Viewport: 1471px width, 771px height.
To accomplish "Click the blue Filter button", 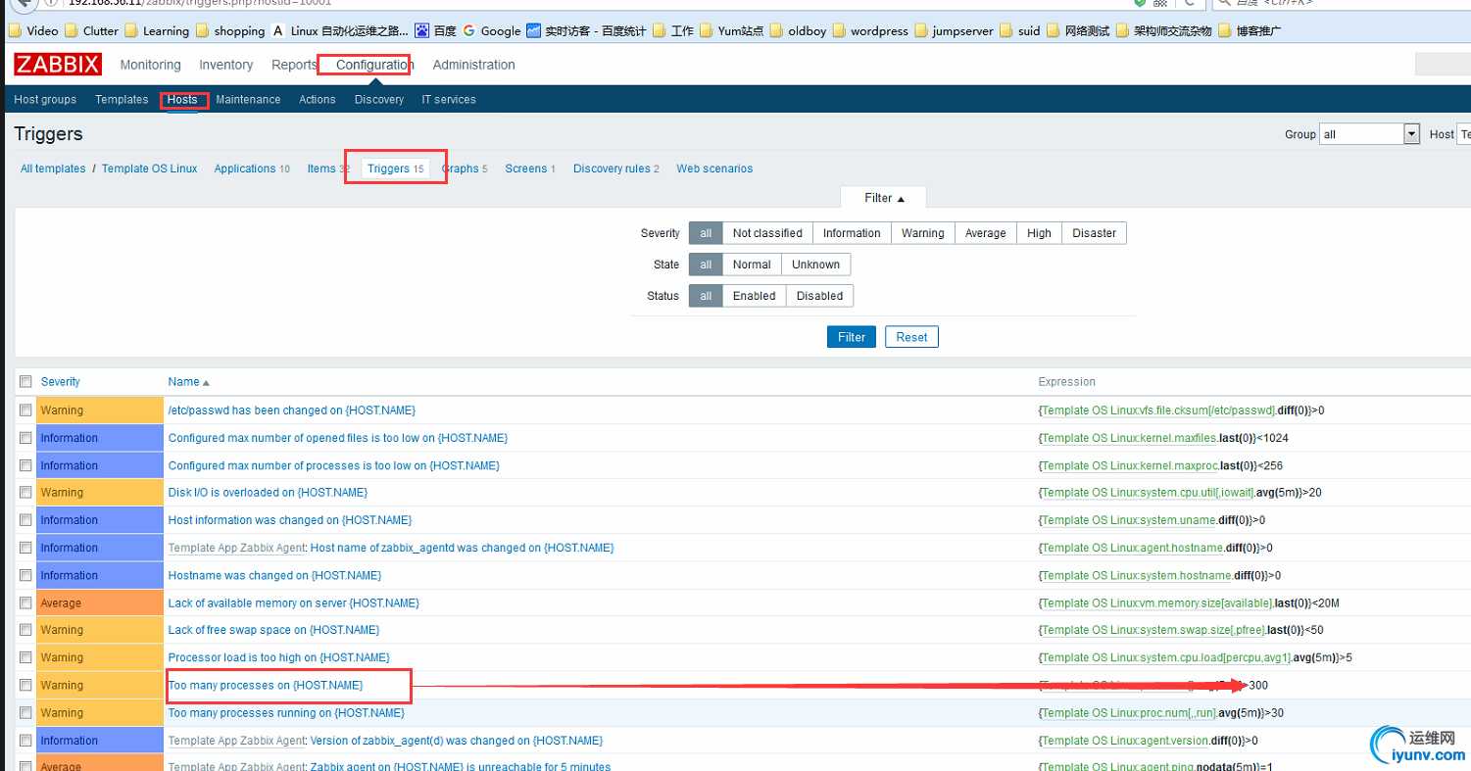I will pos(852,337).
